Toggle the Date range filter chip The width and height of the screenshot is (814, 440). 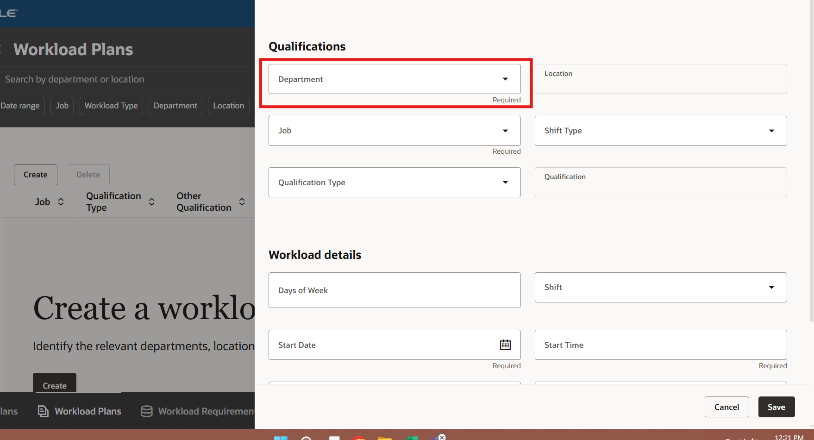coord(19,106)
